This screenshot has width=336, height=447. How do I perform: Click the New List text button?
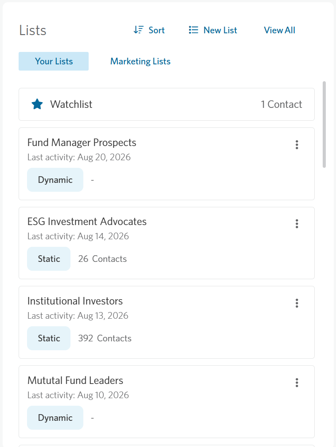[220, 30]
